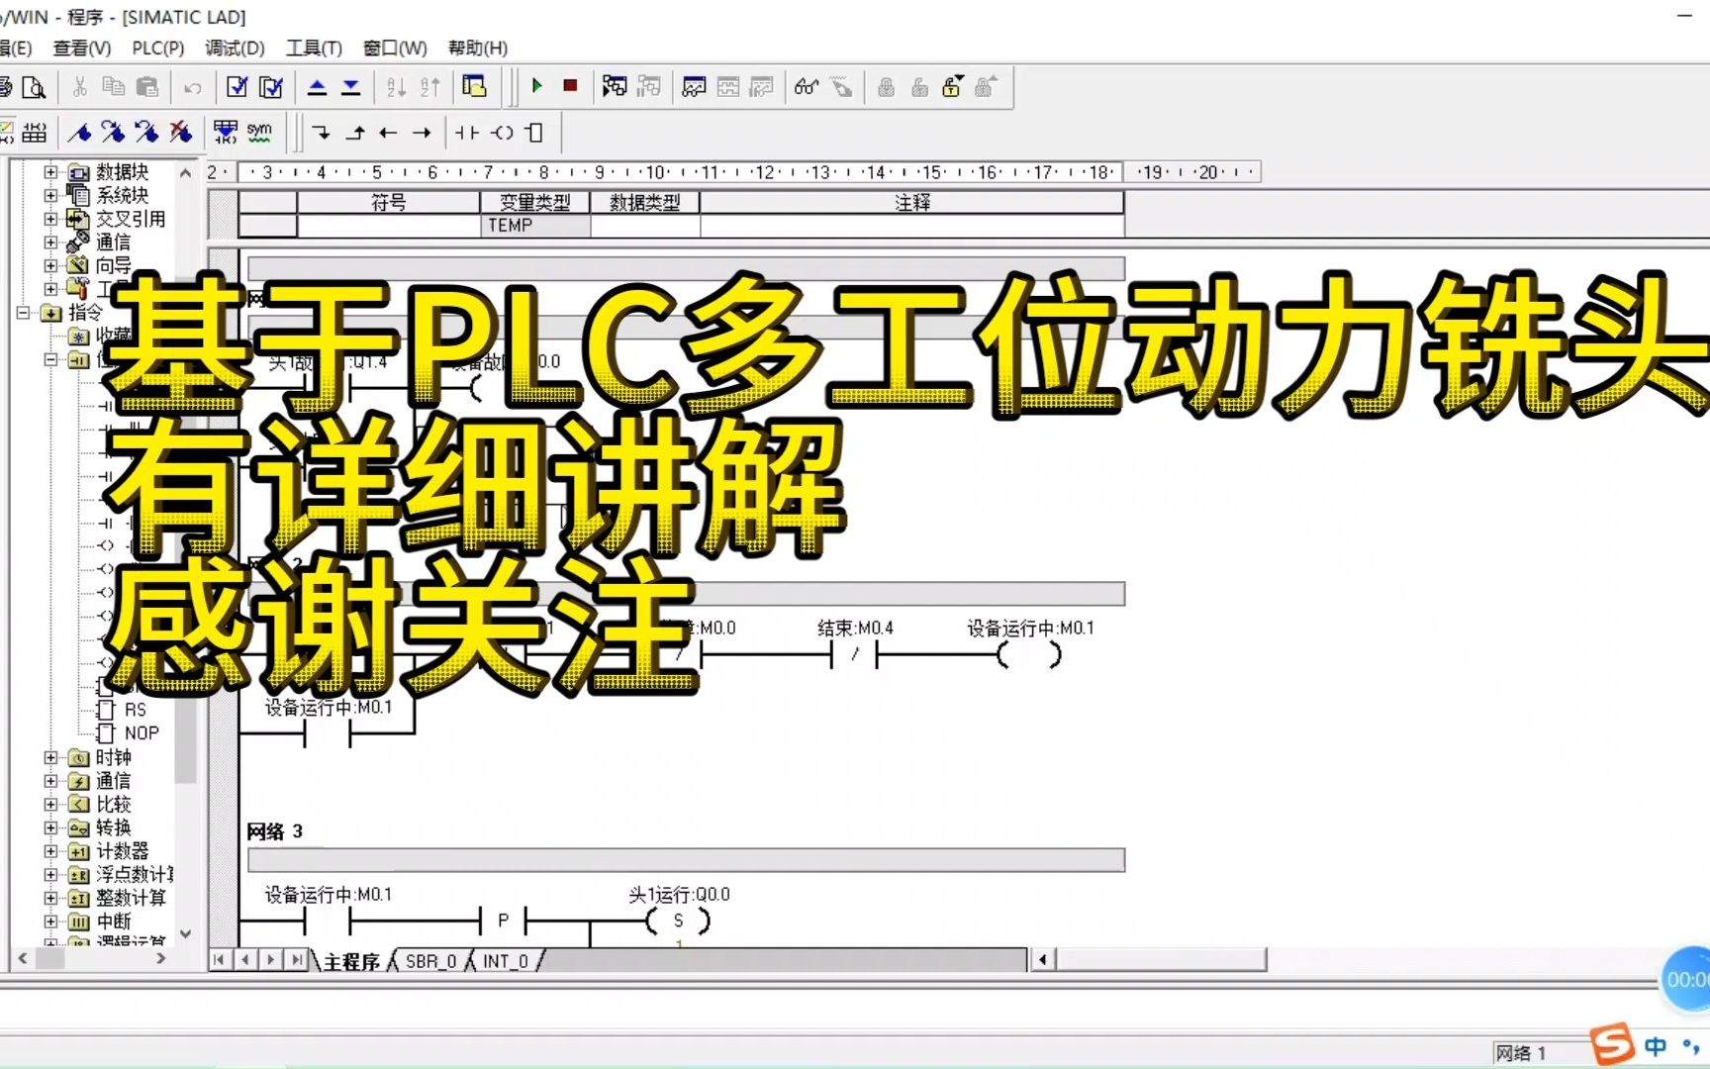Stop the PLC program with the red stop icon
Screen dimensions: 1710x1069
click(571, 87)
